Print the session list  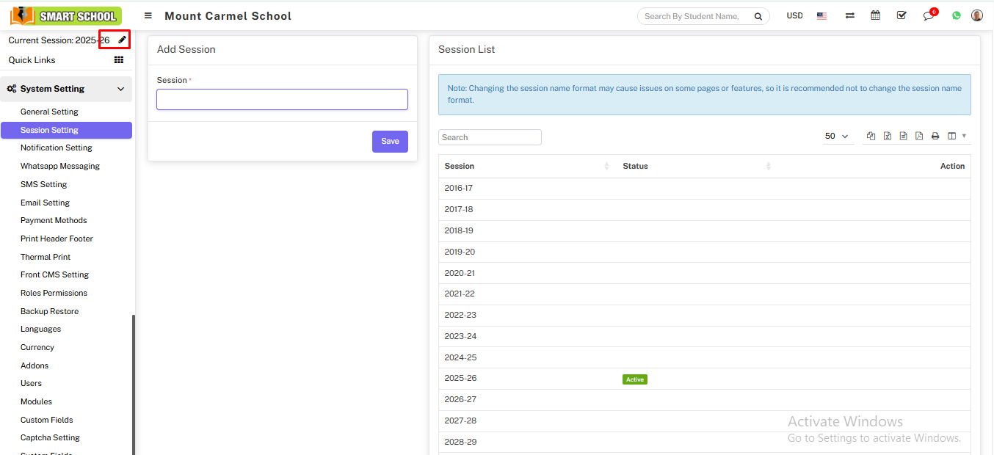coord(935,136)
